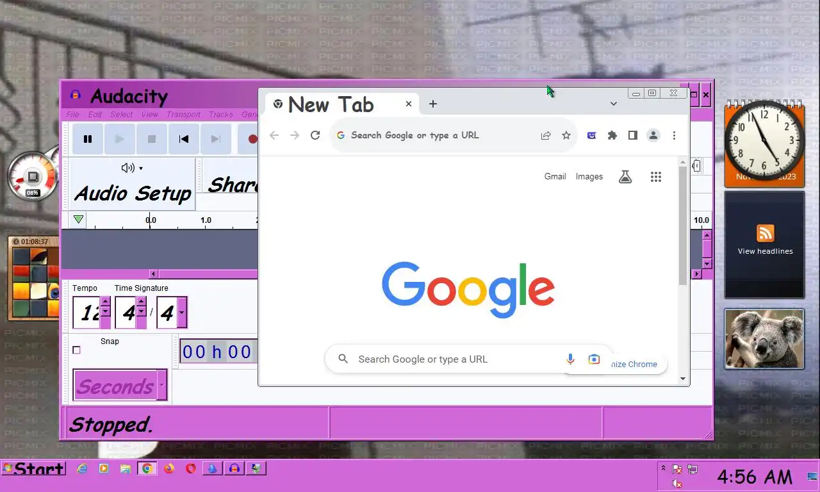Reload the page in Chrome
The height and width of the screenshot is (492, 820).
[x=315, y=135]
